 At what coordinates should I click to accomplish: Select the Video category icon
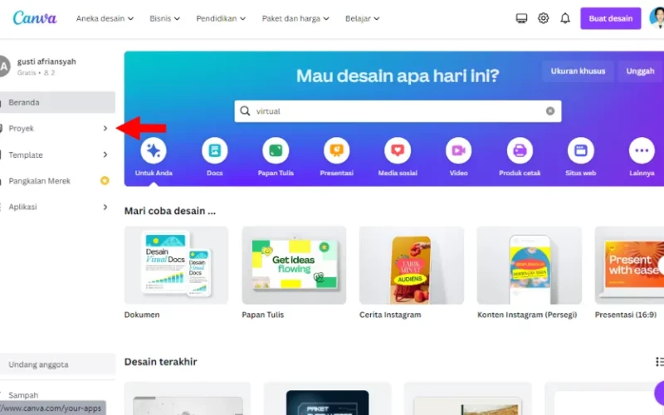[459, 150]
